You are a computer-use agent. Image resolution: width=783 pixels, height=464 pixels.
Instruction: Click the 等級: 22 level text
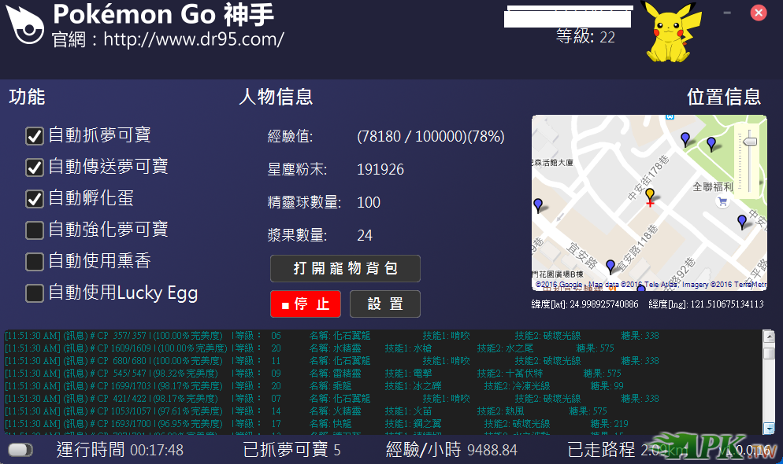pyautogui.click(x=585, y=36)
